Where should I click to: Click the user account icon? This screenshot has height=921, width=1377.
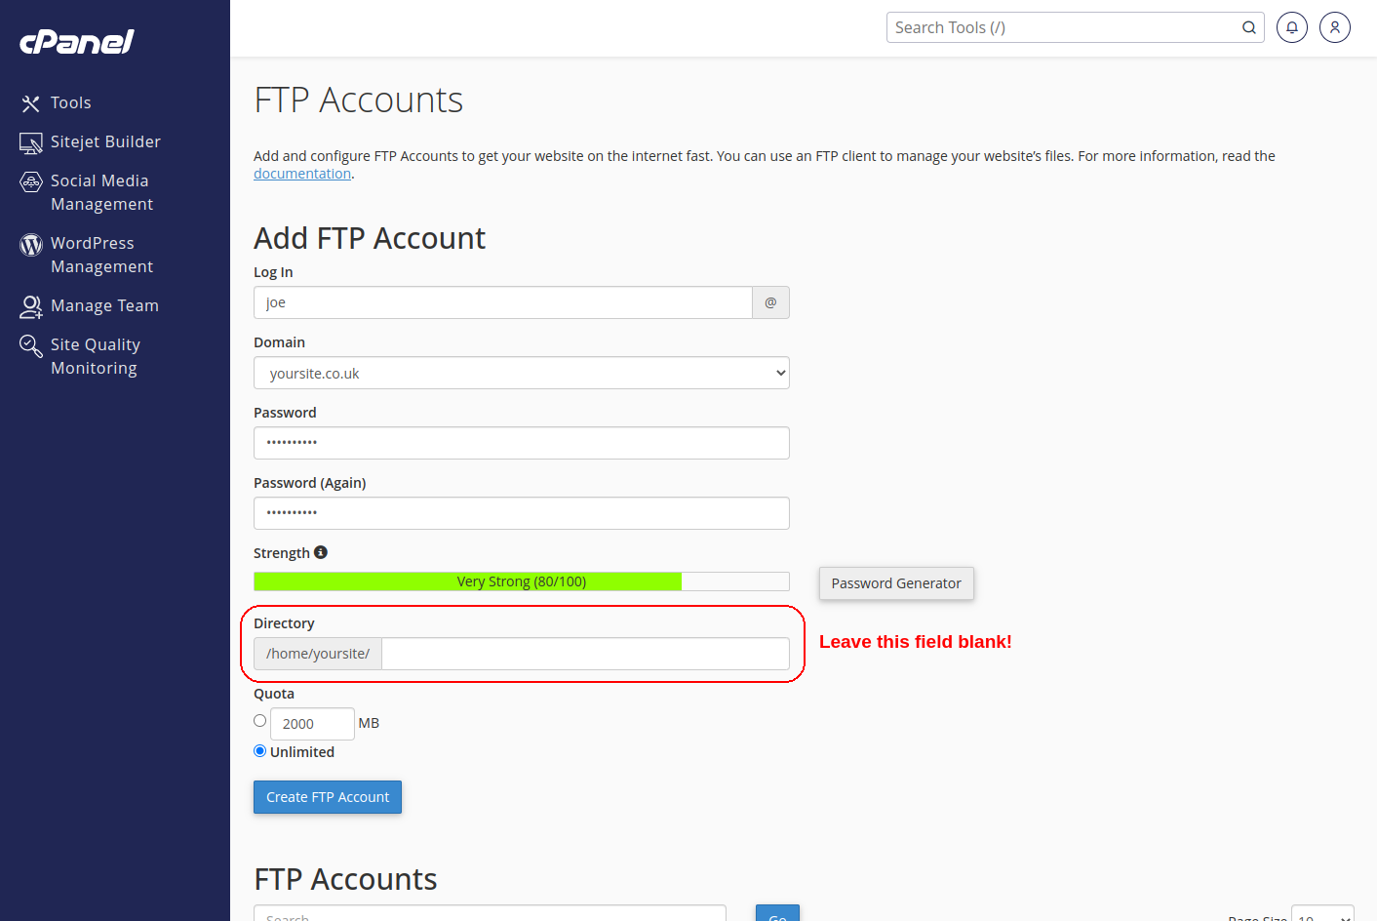pos(1334,27)
